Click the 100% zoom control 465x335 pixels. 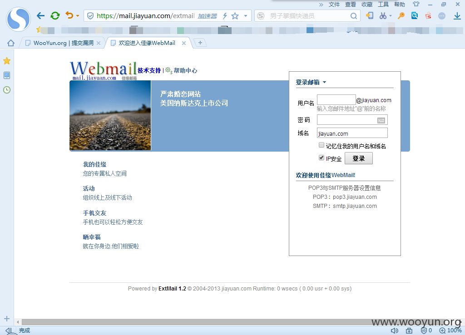click(451, 330)
